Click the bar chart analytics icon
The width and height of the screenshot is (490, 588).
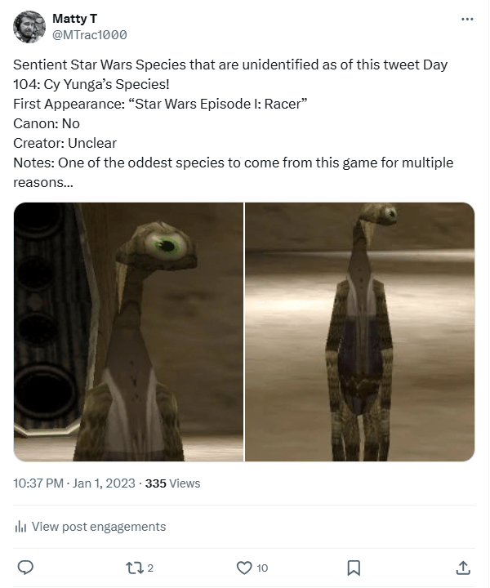20,527
